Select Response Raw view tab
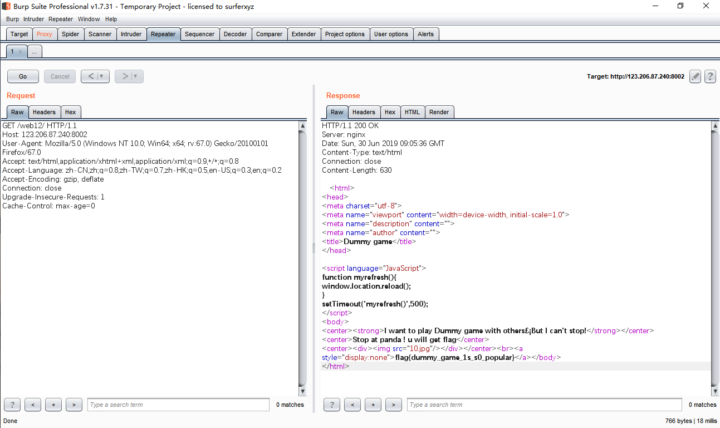 click(337, 112)
